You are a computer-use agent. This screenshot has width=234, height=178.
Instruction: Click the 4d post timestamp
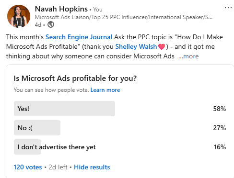pyautogui.click(x=38, y=25)
